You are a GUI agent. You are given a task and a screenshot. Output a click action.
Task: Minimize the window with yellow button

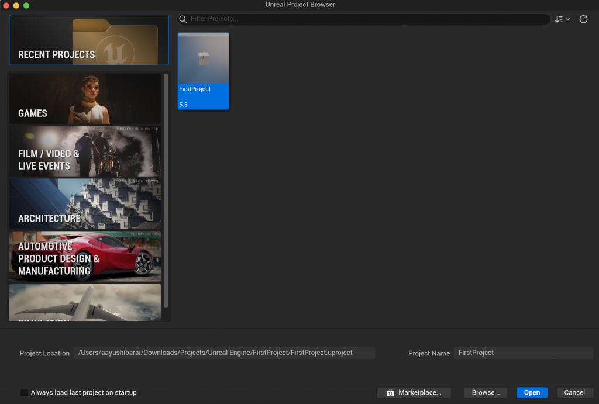(x=16, y=5)
